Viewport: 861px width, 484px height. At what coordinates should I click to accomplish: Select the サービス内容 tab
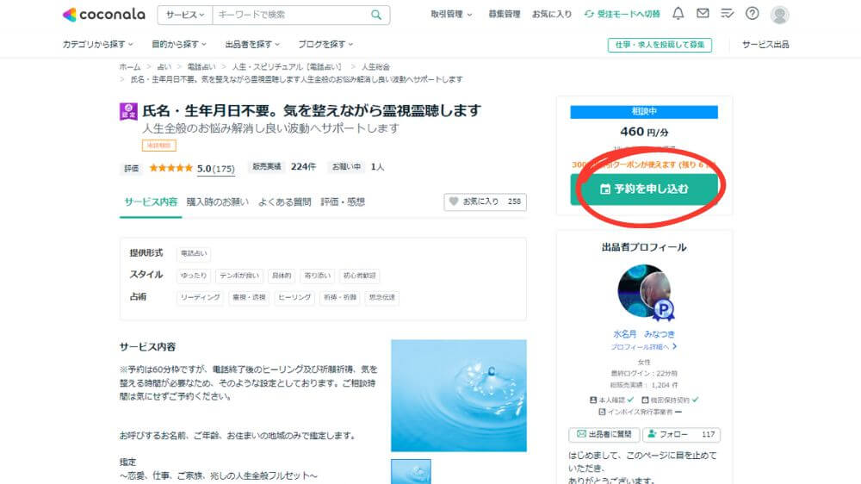[151, 202]
